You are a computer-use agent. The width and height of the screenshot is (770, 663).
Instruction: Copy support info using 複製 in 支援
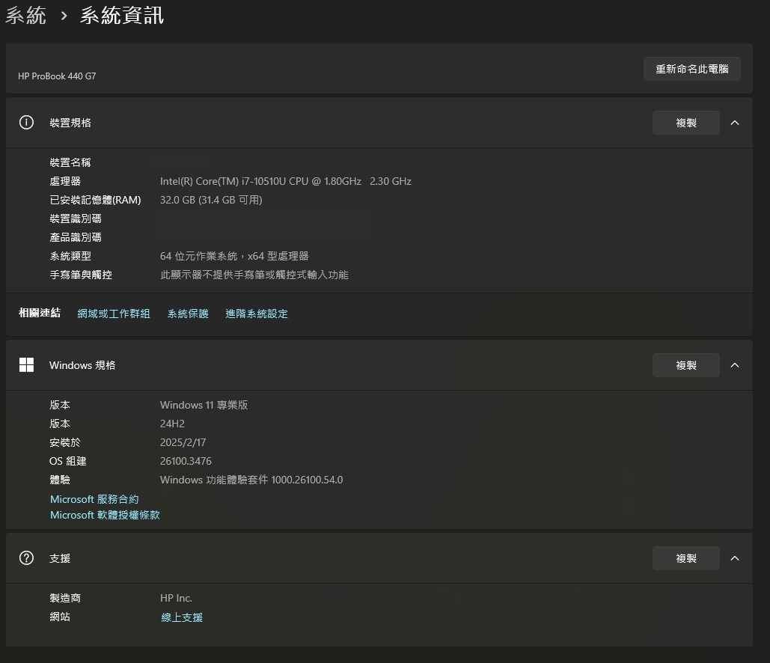(x=686, y=558)
